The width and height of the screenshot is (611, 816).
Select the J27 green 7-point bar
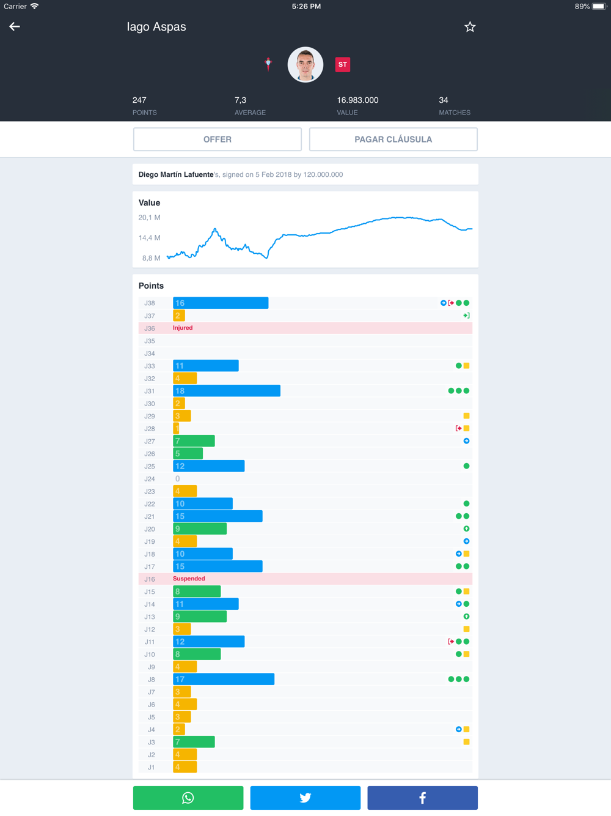[194, 441]
